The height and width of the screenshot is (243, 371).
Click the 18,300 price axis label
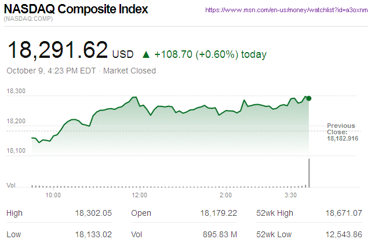(x=16, y=91)
